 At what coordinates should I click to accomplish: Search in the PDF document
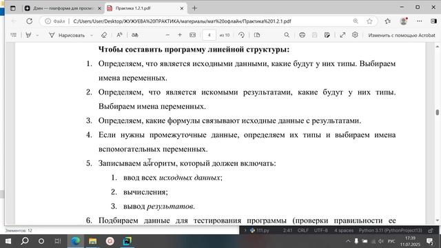(x=287, y=35)
